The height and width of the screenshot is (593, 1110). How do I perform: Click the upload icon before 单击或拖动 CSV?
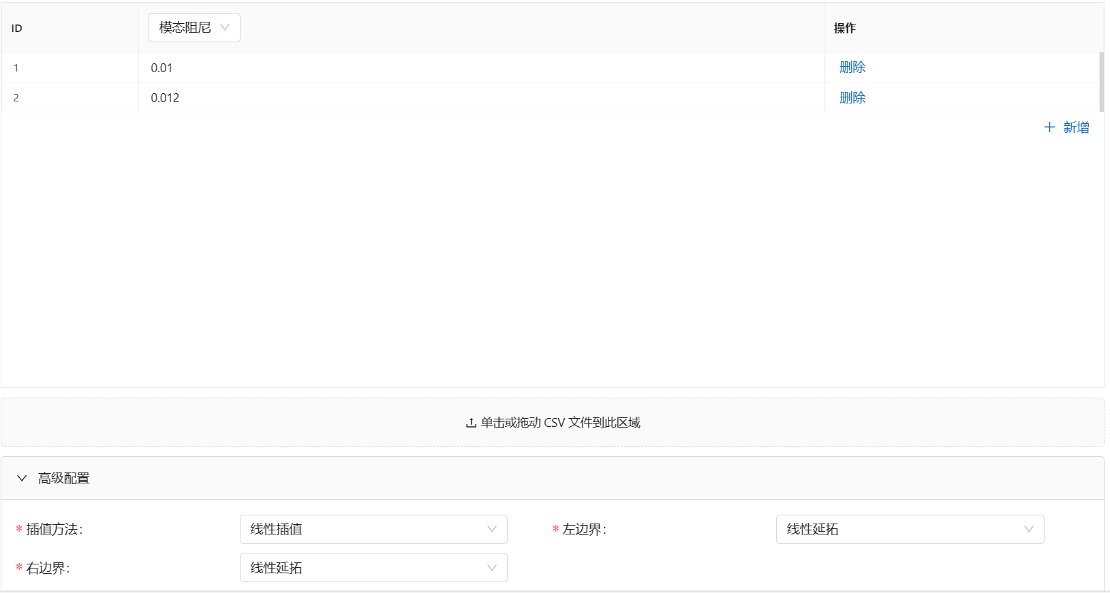[x=471, y=423]
